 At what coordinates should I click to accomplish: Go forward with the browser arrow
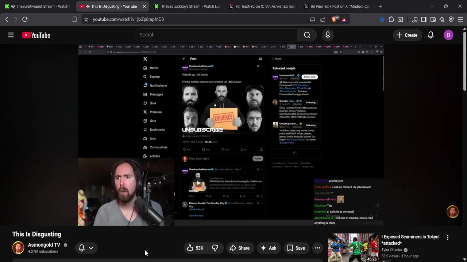coord(16,19)
